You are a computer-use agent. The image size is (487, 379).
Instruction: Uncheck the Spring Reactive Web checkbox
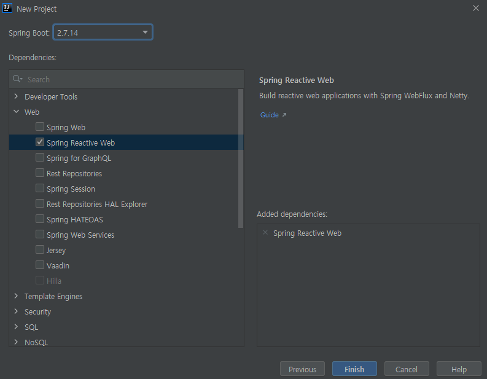(x=40, y=142)
